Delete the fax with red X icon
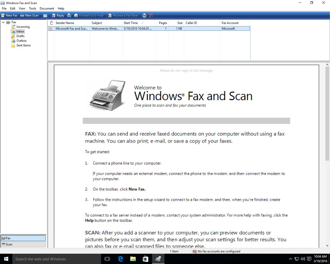 (151, 15)
